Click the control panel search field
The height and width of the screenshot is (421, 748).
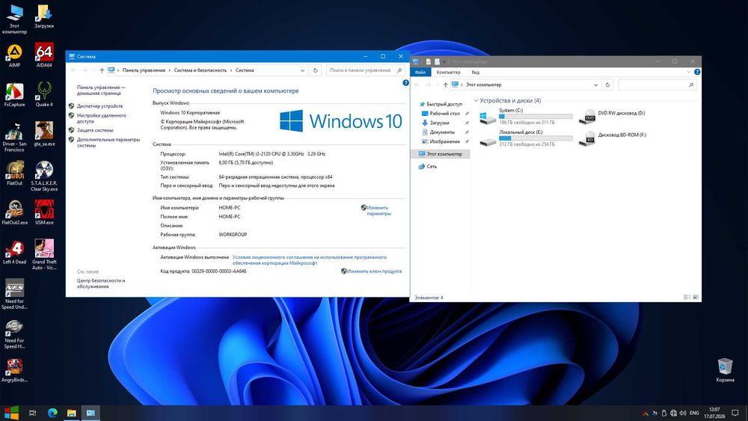pyautogui.click(x=366, y=70)
